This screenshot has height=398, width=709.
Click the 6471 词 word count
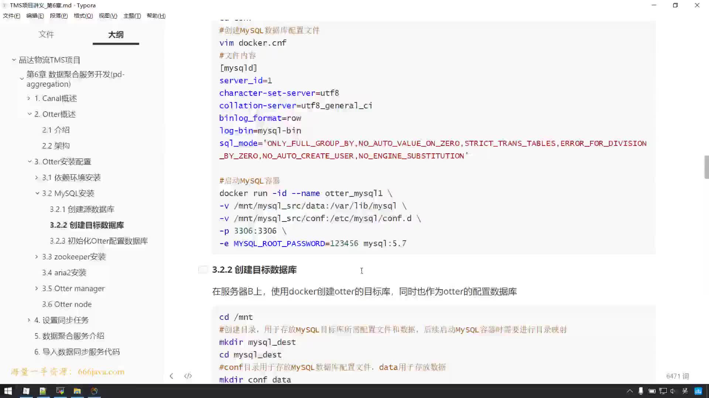point(678,376)
